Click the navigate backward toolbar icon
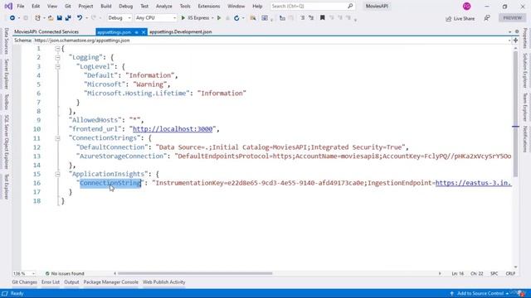Viewport: 531px width, 298px height. click(12, 18)
